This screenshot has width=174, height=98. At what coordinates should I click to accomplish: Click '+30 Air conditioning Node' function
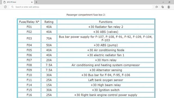click(106, 50)
